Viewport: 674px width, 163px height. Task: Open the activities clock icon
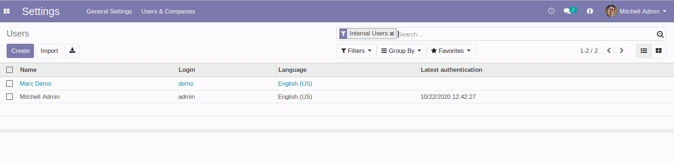tap(551, 11)
